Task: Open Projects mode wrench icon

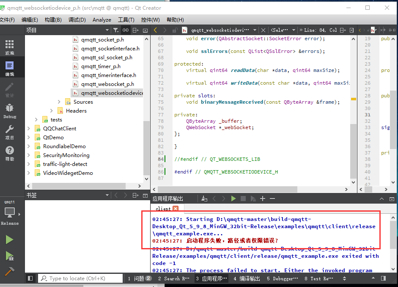Action: 10,132
